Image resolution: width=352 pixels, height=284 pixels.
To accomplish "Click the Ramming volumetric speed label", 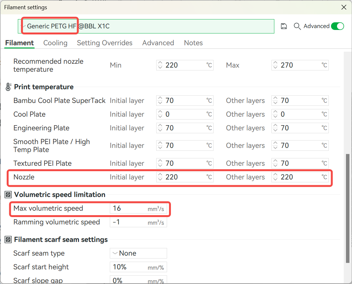I will click(x=57, y=222).
